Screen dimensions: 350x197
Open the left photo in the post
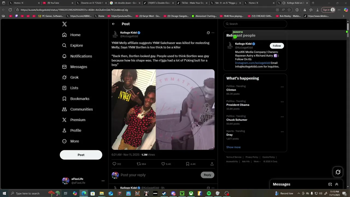(x=134, y=109)
